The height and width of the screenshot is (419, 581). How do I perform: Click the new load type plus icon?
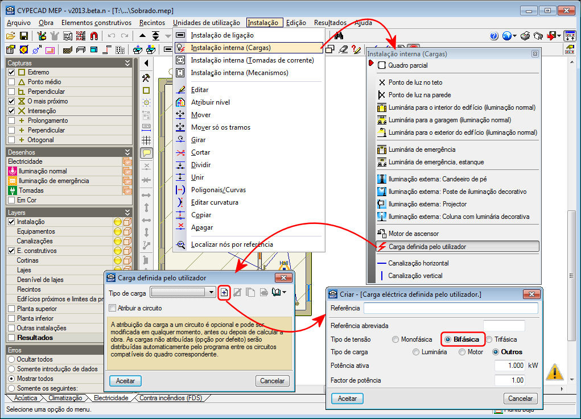tap(224, 293)
